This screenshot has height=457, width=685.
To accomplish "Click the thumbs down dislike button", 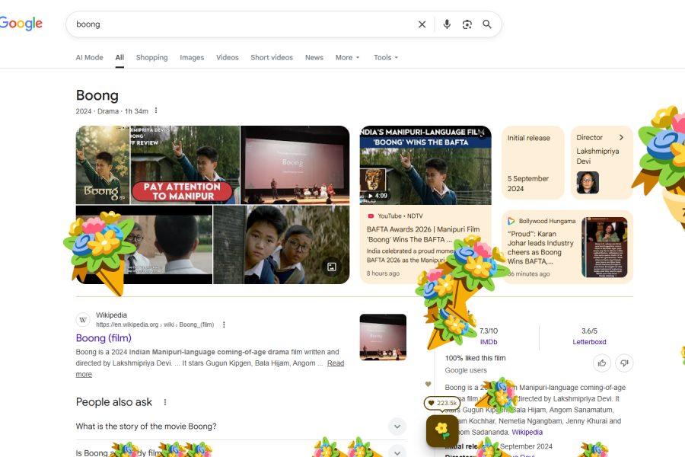I will tap(623, 363).
